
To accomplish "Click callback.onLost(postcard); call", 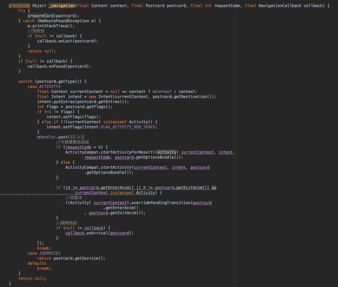I will tap(67, 41).
